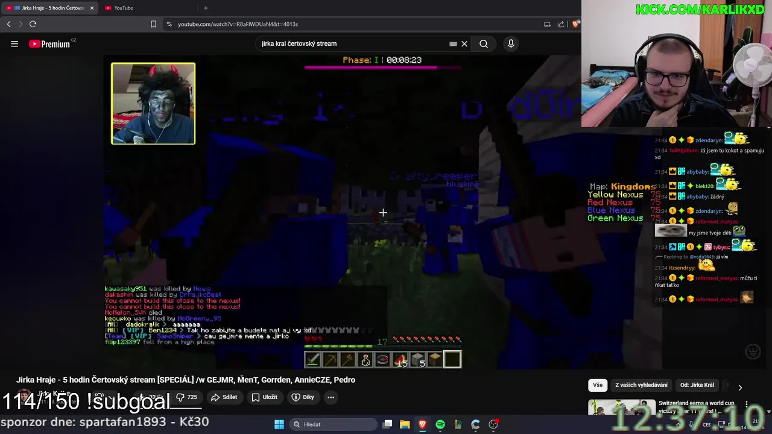Open the blue C app taskbar icon
The height and width of the screenshot is (434, 772).
pyautogui.click(x=475, y=424)
